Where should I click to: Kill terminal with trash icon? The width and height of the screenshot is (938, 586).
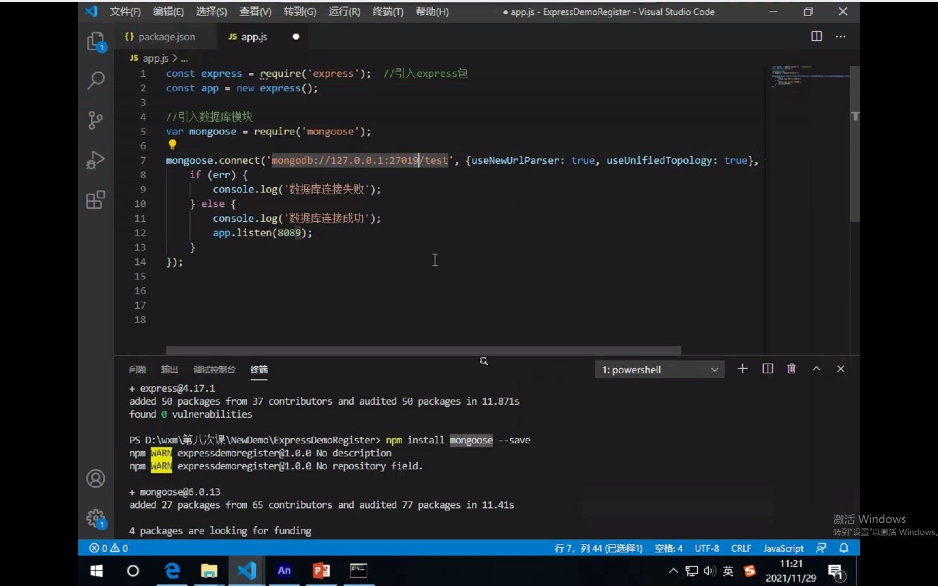[x=791, y=369]
